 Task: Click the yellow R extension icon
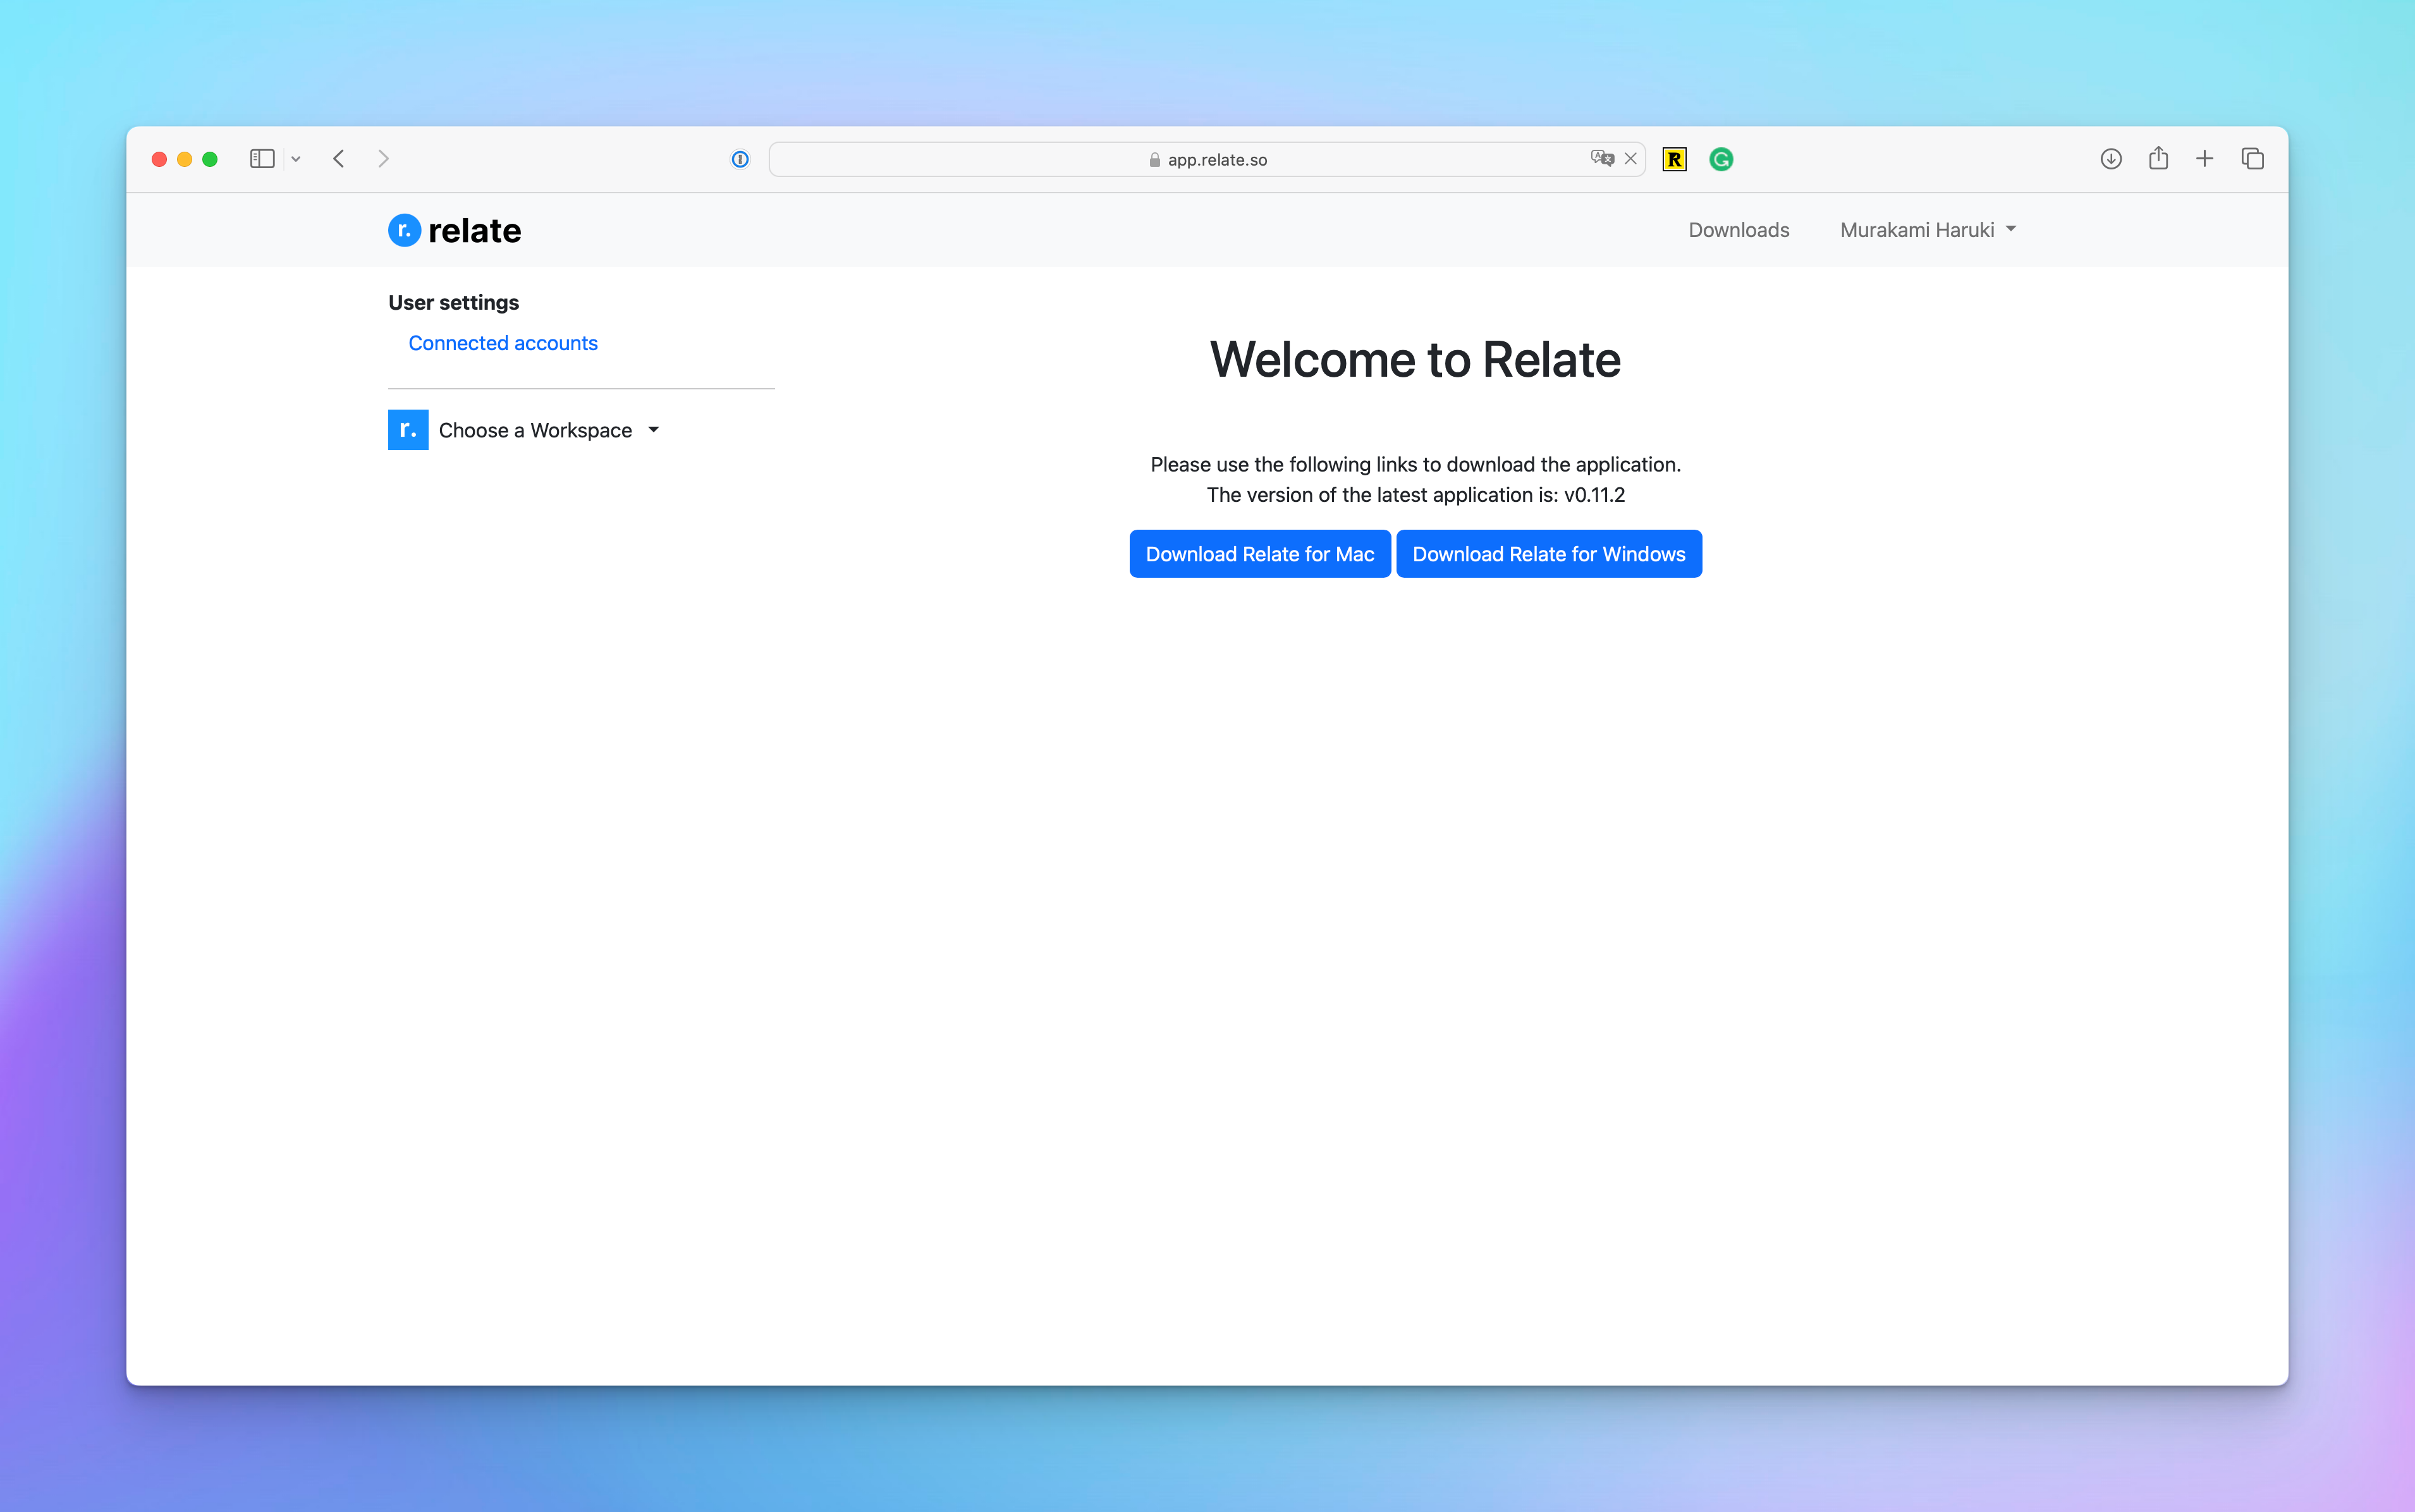tap(1674, 159)
